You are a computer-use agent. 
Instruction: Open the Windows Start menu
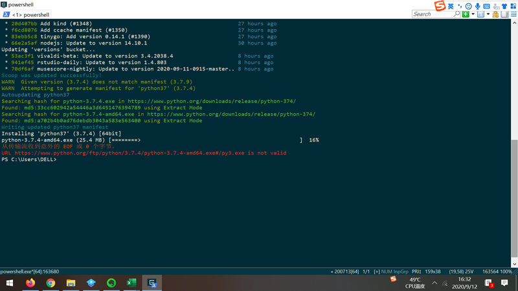(x=10, y=283)
